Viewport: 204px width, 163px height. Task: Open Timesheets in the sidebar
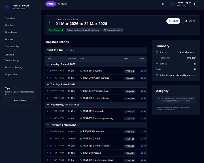point(11,32)
